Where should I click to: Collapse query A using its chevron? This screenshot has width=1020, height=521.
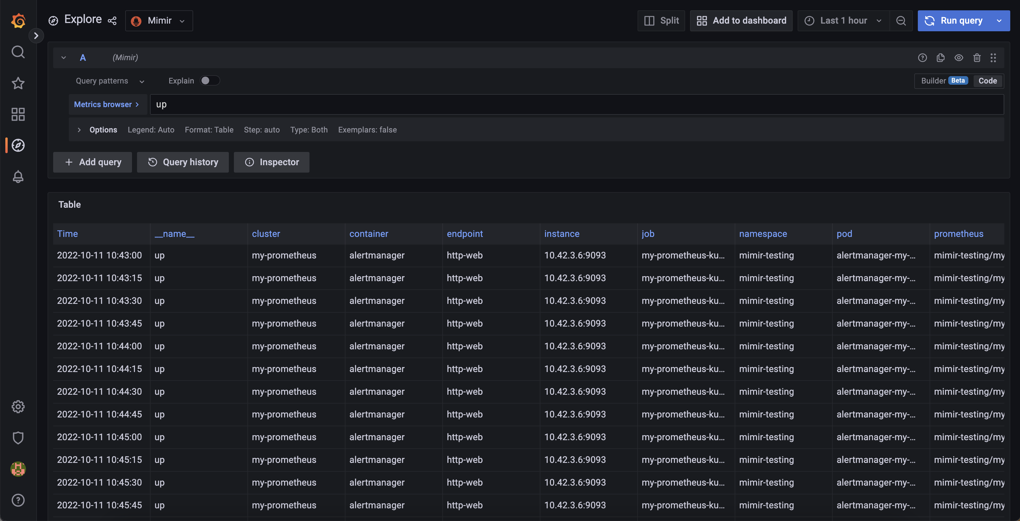tap(63, 57)
